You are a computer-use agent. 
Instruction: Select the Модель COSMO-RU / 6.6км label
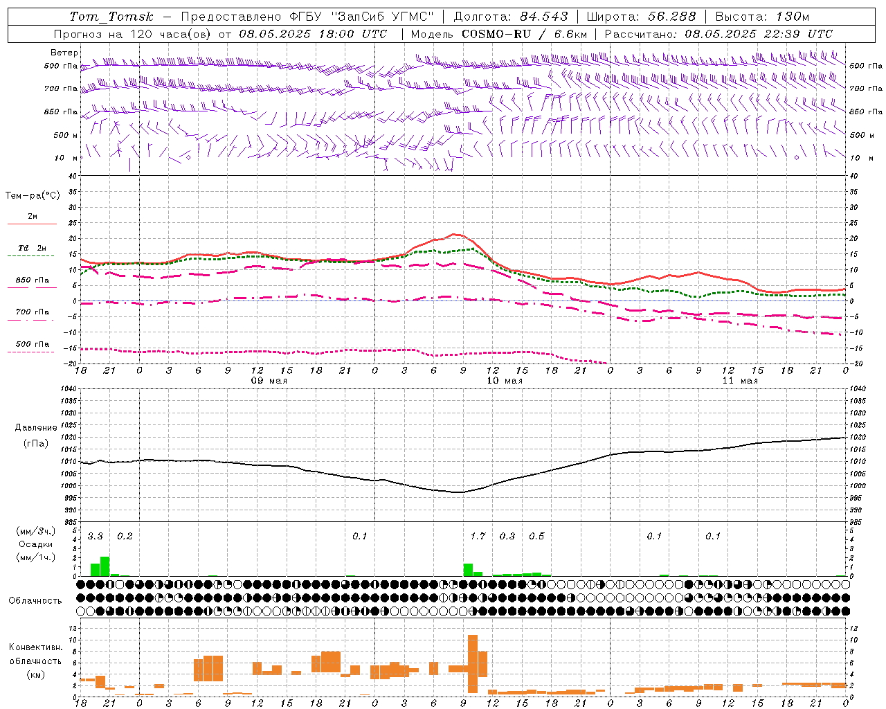(499, 34)
